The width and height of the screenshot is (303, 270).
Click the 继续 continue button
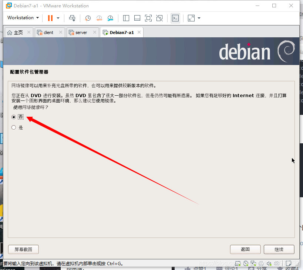click(x=279, y=249)
